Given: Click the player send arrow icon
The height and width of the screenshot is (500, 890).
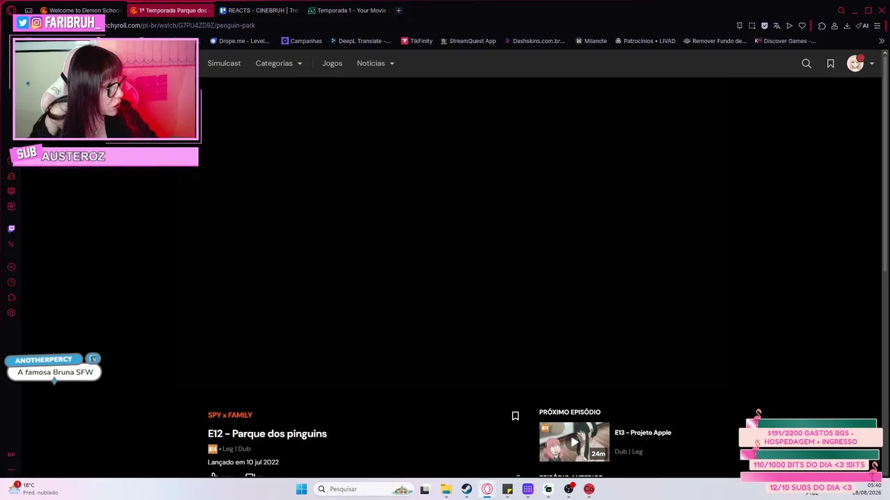Looking at the screenshot, I should (x=789, y=26).
